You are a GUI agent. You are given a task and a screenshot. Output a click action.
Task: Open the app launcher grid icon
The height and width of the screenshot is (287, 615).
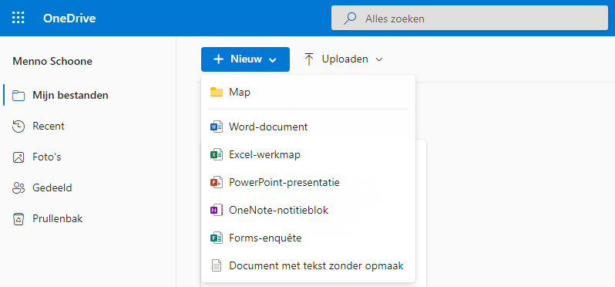pyautogui.click(x=18, y=18)
